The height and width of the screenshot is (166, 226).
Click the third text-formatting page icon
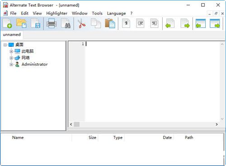tap(154, 23)
